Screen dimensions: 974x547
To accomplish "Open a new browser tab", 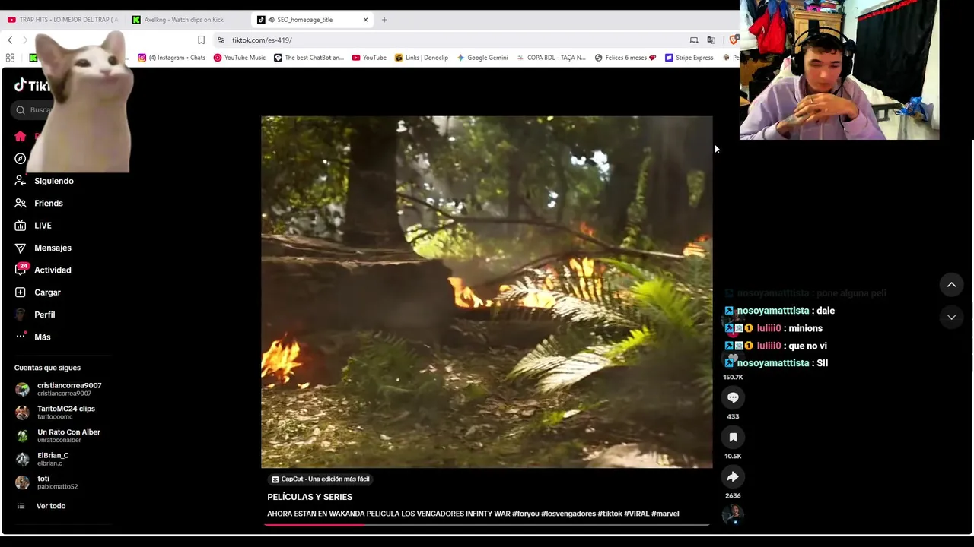I will point(384,20).
